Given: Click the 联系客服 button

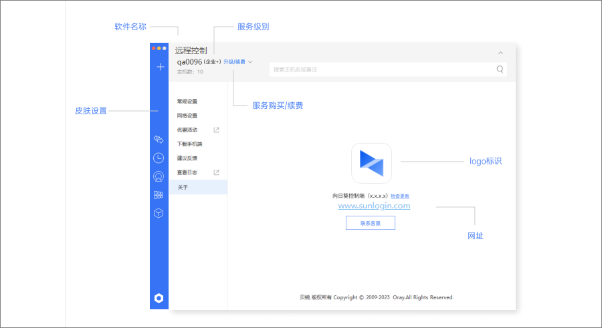Looking at the screenshot, I should point(371,223).
